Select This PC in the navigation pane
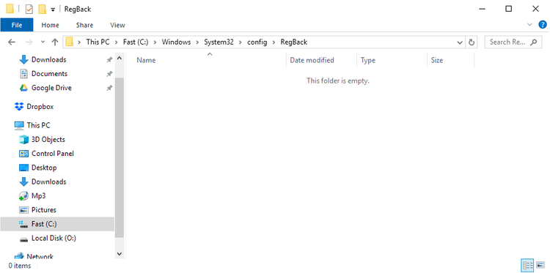The image size is (550, 273). tap(38, 125)
